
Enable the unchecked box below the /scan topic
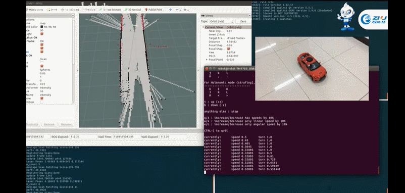42,63
